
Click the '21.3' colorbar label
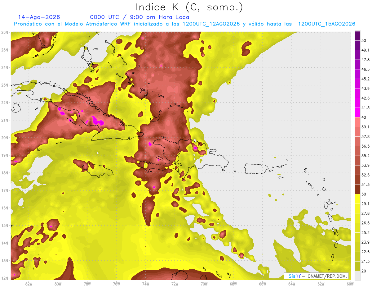(x=365, y=262)
